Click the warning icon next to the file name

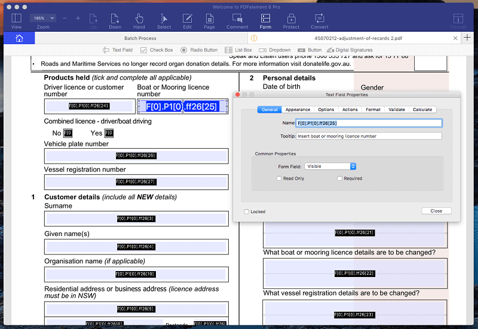point(254,38)
